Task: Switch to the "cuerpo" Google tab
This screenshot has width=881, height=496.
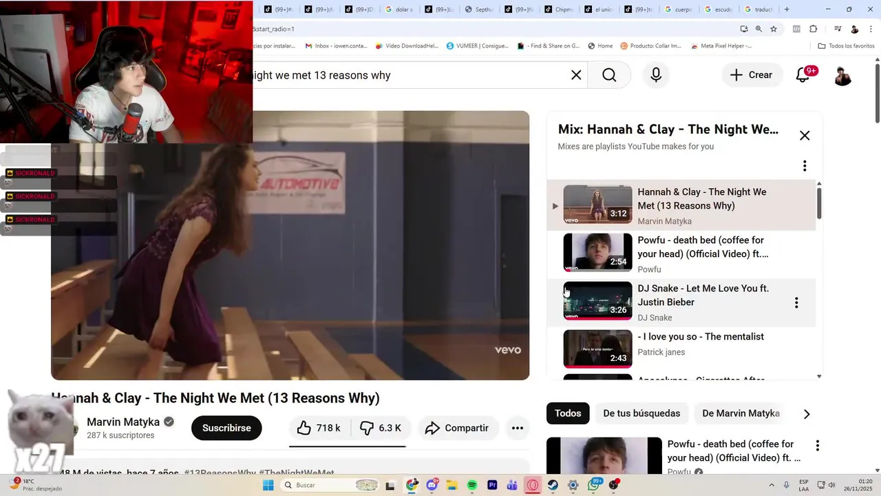Action: (678, 10)
